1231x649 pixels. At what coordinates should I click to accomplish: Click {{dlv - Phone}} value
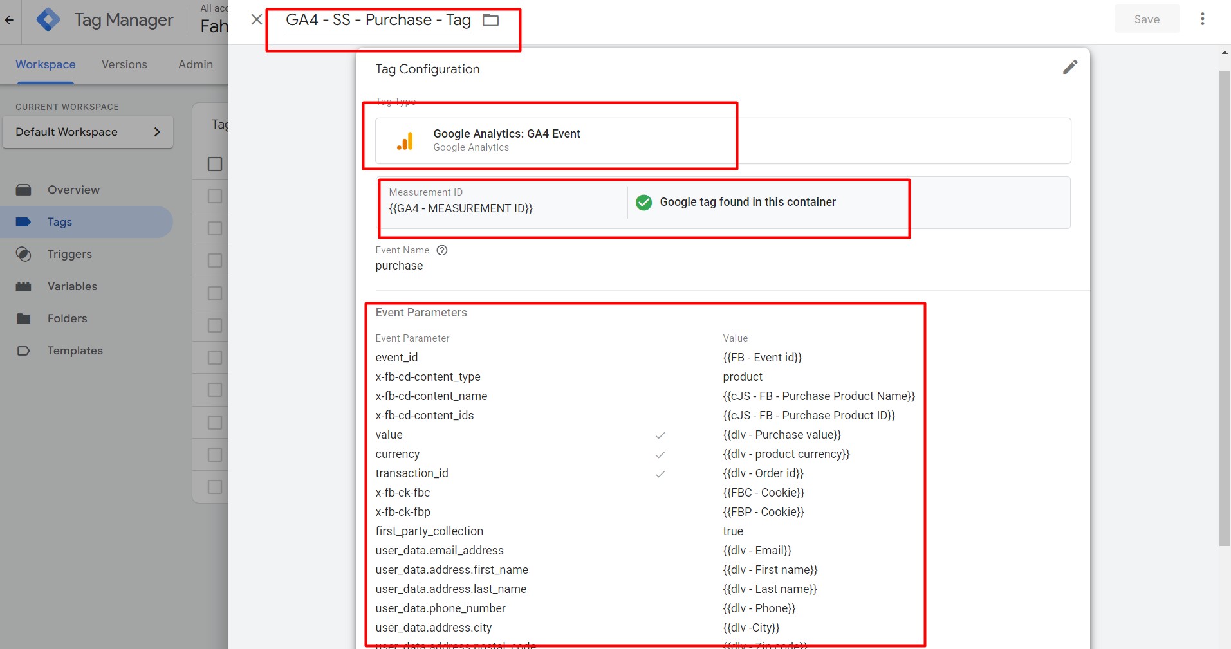click(759, 608)
